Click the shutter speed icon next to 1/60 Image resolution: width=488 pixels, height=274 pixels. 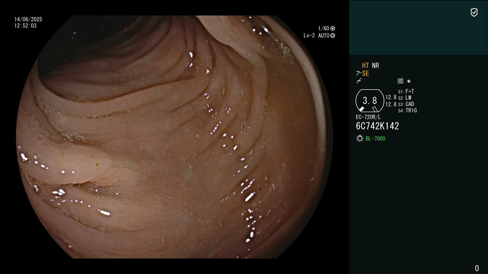tap(333, 28)
